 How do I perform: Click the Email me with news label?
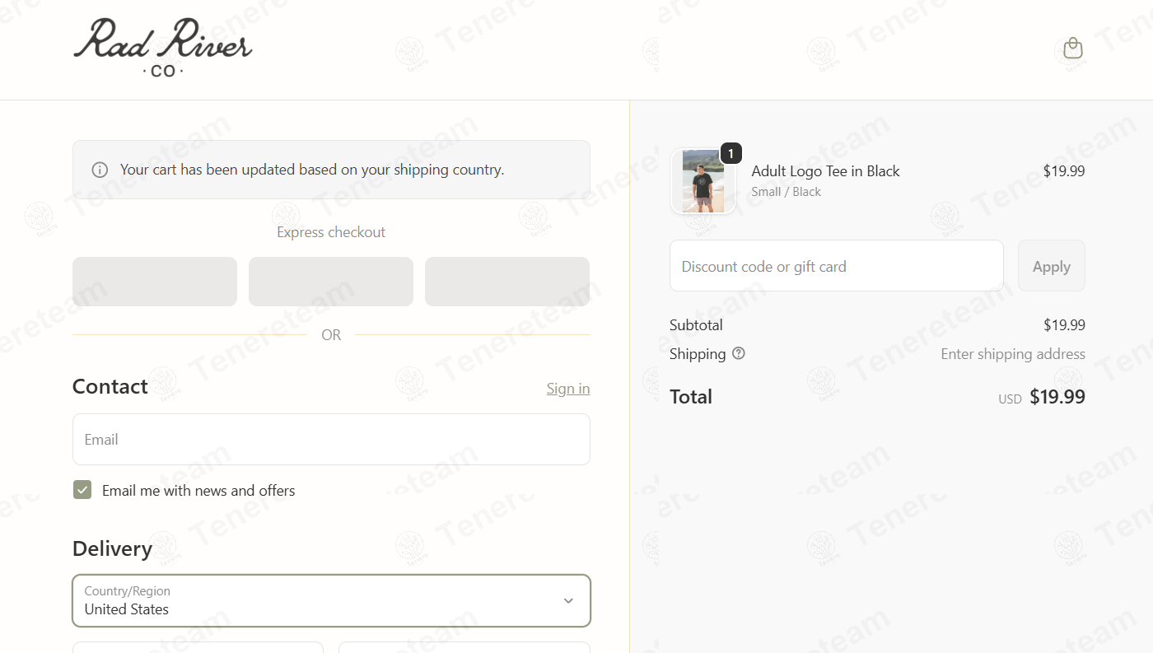coord(198,491)
